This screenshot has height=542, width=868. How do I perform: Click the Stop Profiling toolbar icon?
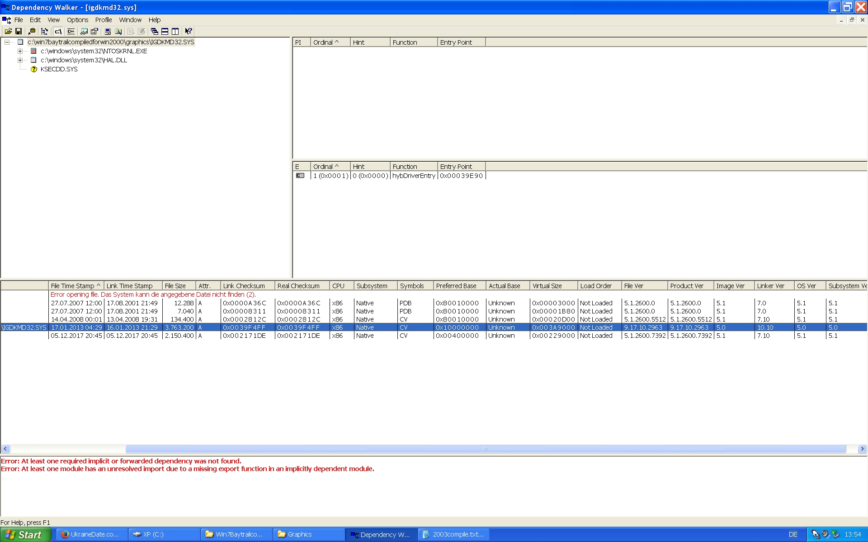coord(142,31)
